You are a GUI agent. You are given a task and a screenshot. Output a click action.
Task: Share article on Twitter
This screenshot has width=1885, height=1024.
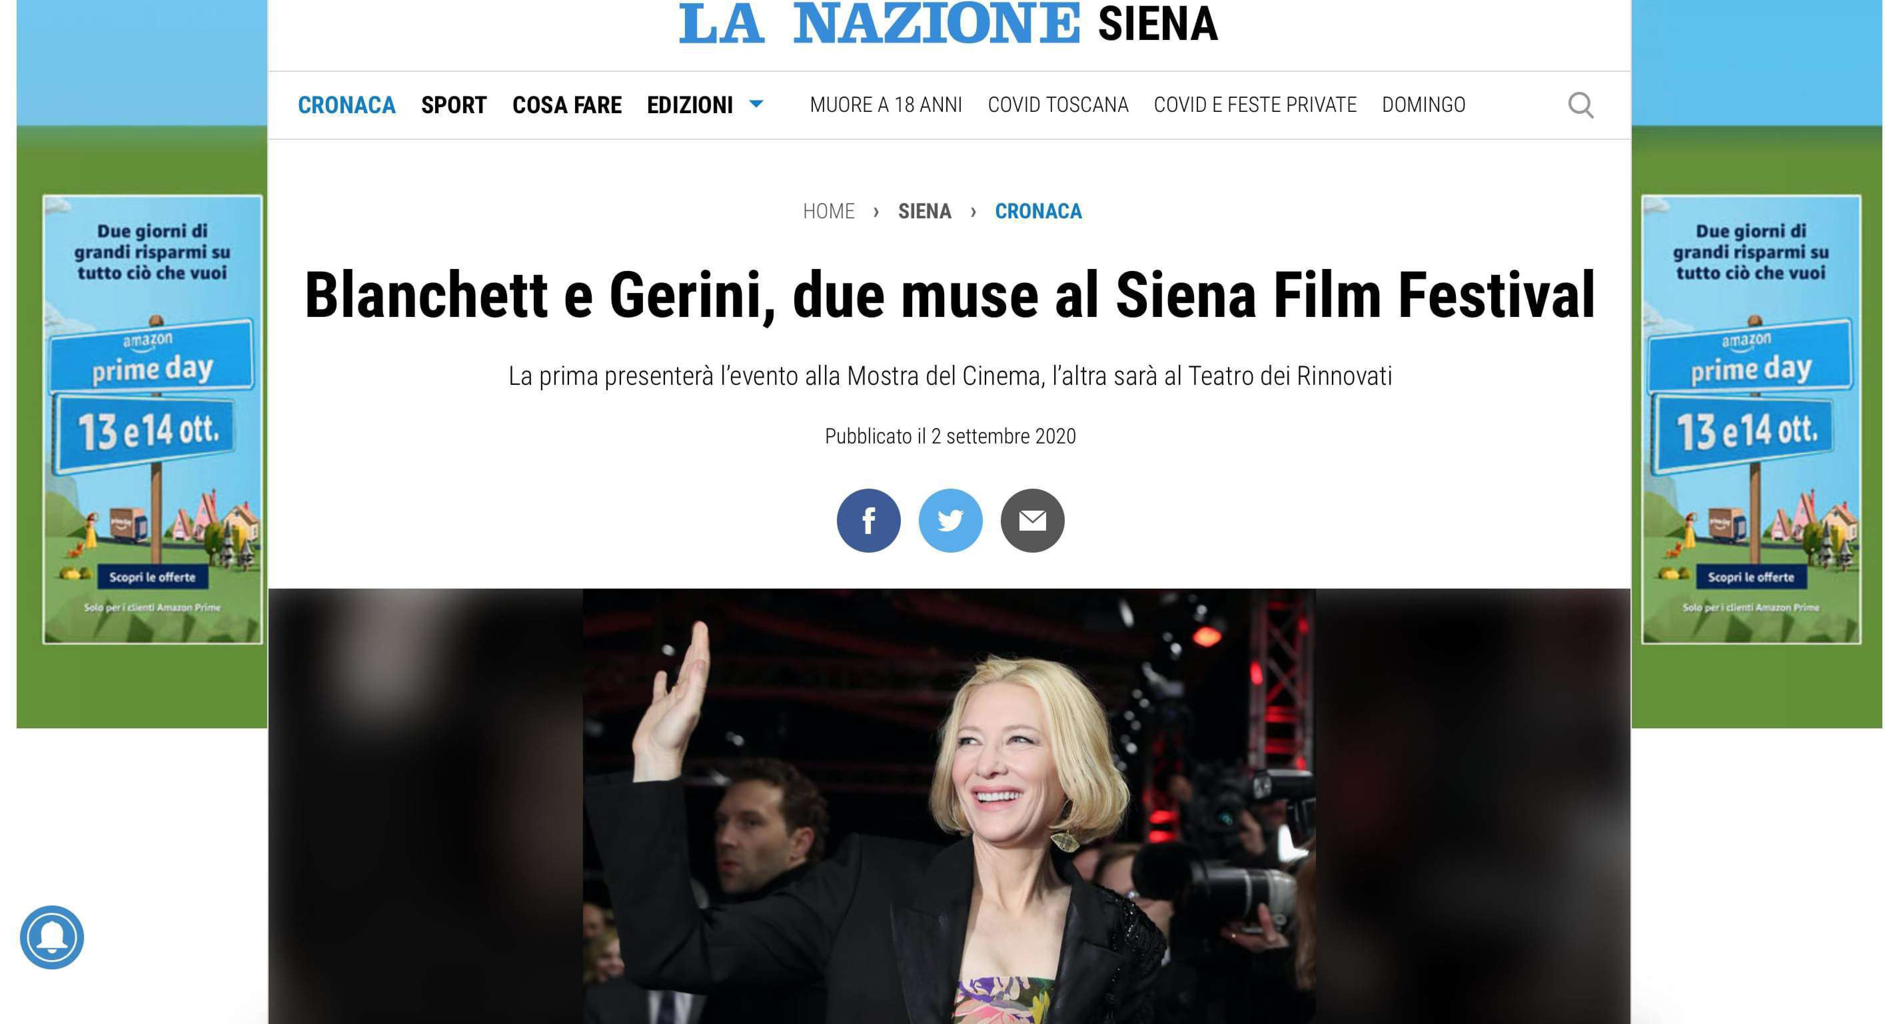[x=950, y=521]
